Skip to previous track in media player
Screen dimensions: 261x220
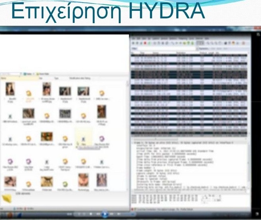(x=98, y=214)
